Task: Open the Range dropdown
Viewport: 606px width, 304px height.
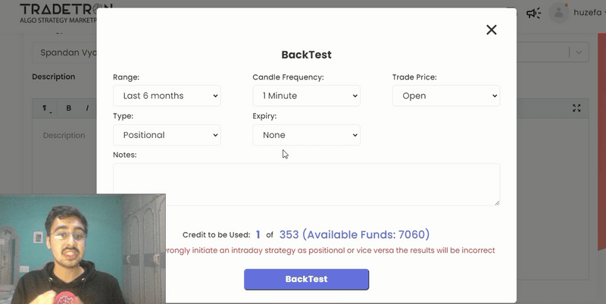Action: tap(166, 96)
